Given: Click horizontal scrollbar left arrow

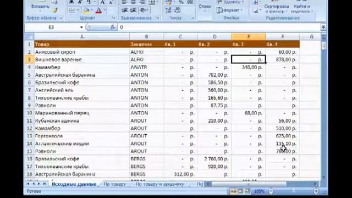Looking at the screenshot, I should pos(208,184).
